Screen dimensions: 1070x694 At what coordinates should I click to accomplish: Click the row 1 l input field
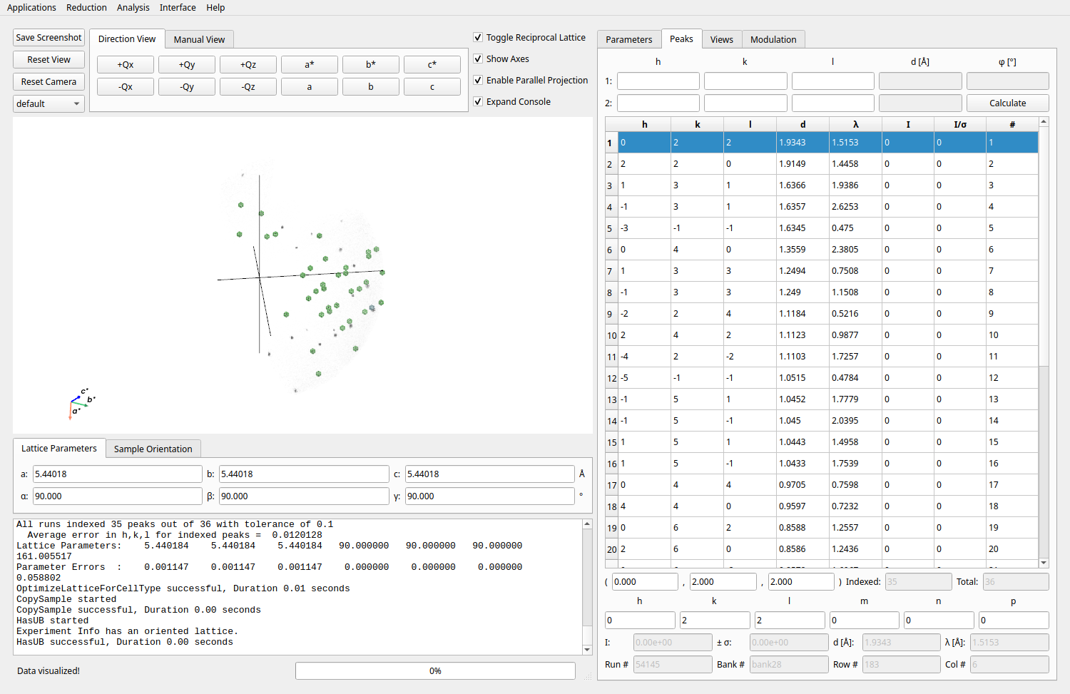click(x=833, y=81)
